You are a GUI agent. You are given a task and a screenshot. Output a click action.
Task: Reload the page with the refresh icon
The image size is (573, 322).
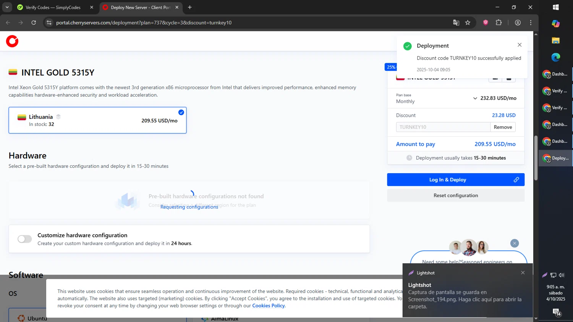(34, 23)
